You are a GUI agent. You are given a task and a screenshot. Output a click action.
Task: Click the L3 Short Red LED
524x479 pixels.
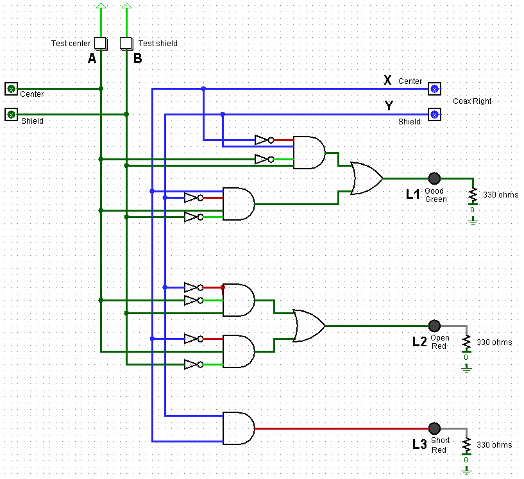435,428
